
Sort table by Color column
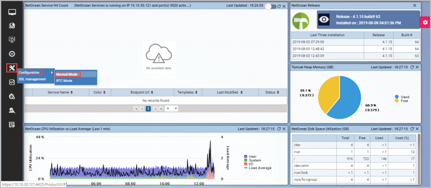click(100, 92)
